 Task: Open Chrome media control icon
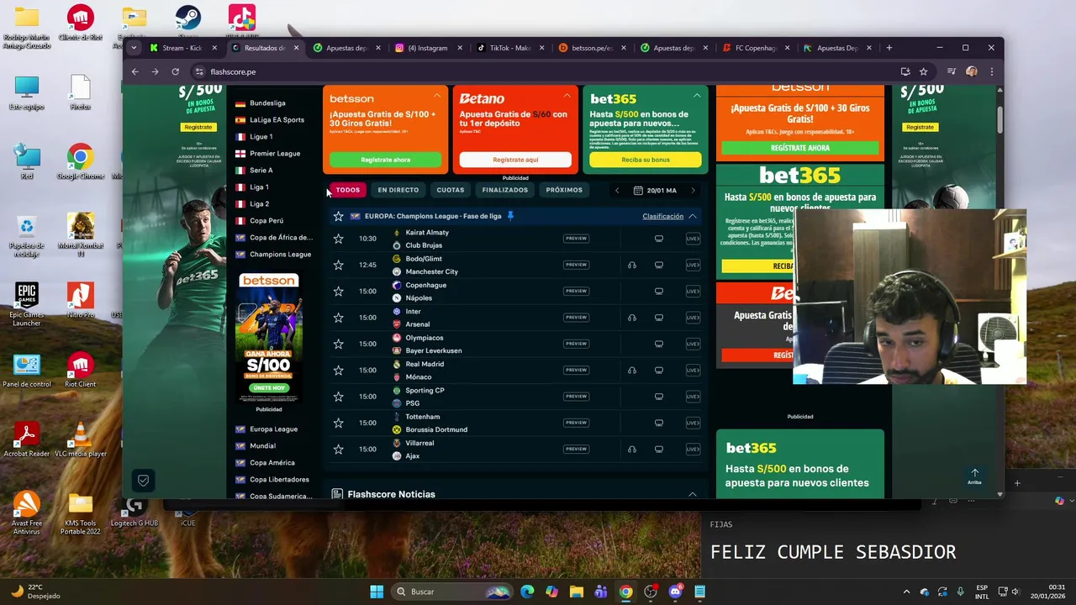[952, 71]
